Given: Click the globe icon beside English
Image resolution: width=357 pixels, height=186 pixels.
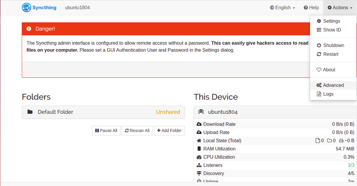Looking at the screenshot, I should pos(272,8).
